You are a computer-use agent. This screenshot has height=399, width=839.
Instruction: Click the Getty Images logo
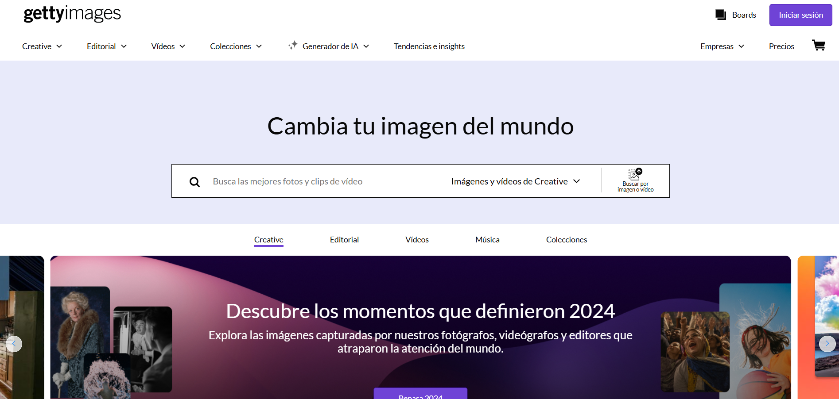tap(72, 14)
